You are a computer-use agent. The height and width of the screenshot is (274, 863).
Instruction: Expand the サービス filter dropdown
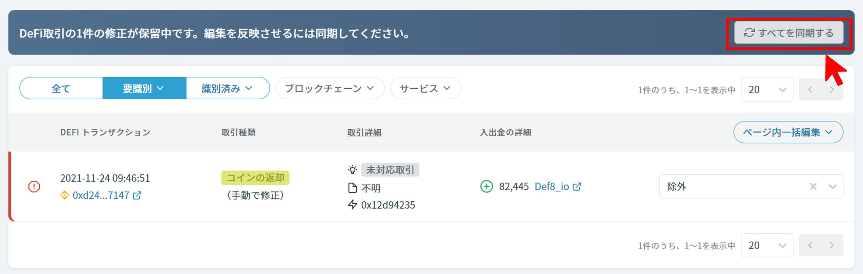pyautogui.click(x=425, y=89)
